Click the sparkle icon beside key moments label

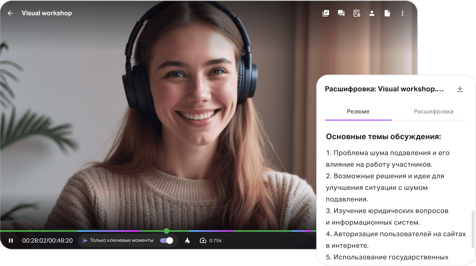pos(85,241)
